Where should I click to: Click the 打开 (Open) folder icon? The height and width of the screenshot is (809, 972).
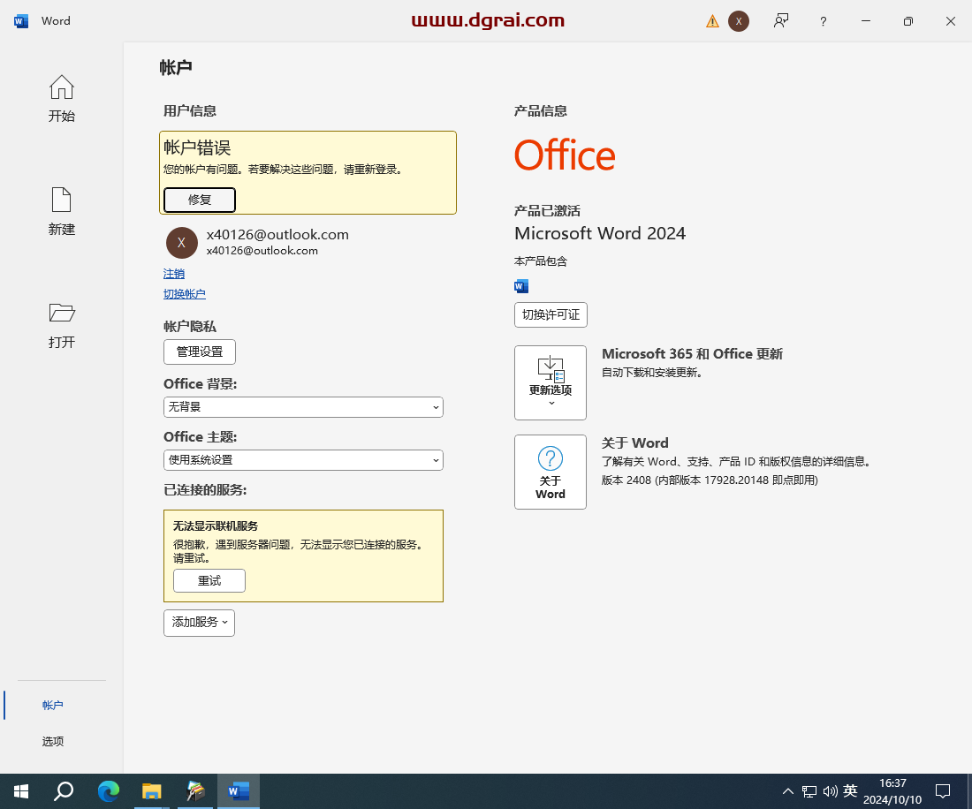coord(61,313)
